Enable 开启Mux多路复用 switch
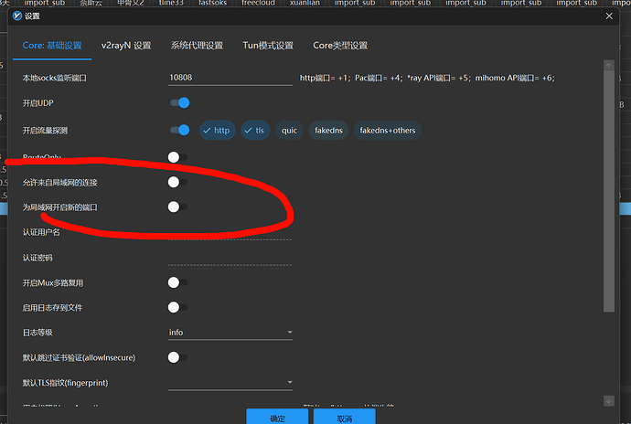Screen dimensions: 631x424 point(177,282)
